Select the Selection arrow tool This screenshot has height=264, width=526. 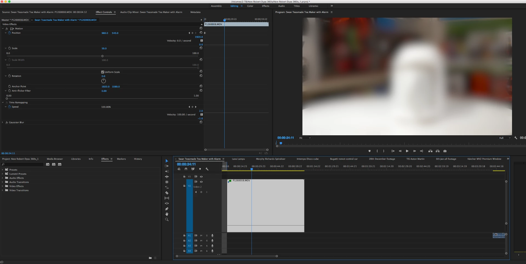pos(167,161)
